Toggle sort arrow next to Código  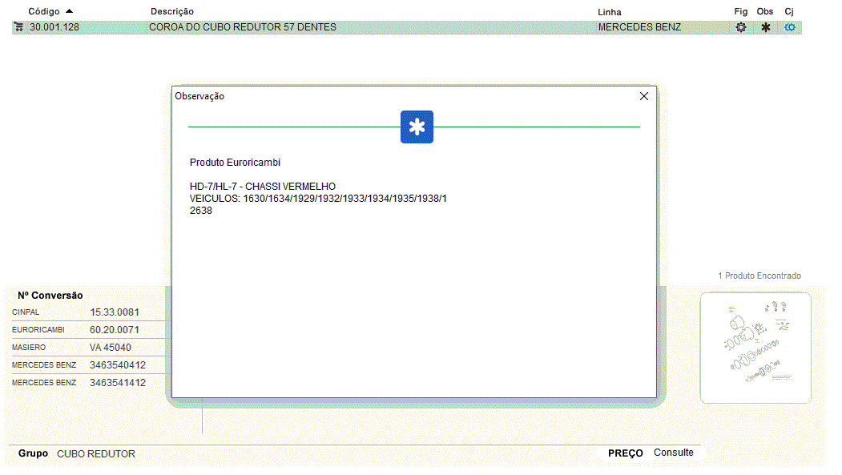70,11
